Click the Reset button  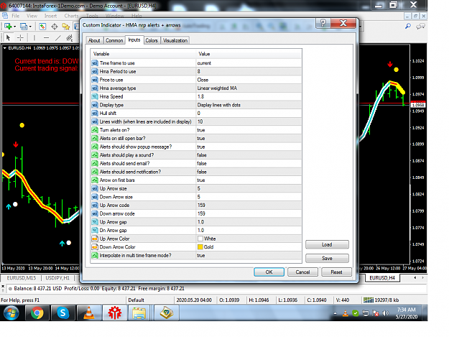click(x=336, y=272)
